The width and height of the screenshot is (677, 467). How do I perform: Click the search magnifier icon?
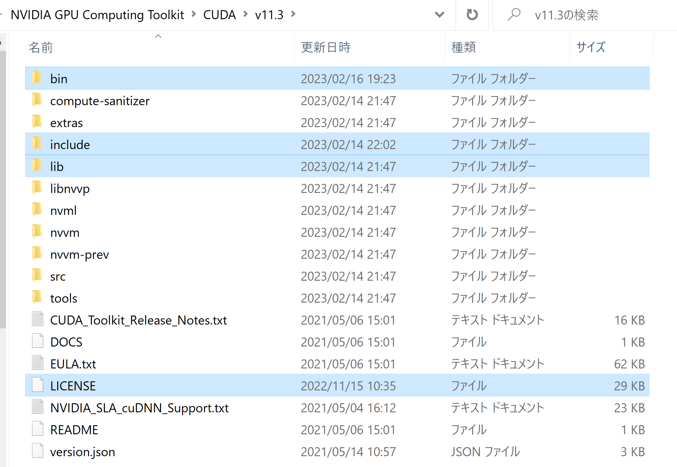[514, 15]
